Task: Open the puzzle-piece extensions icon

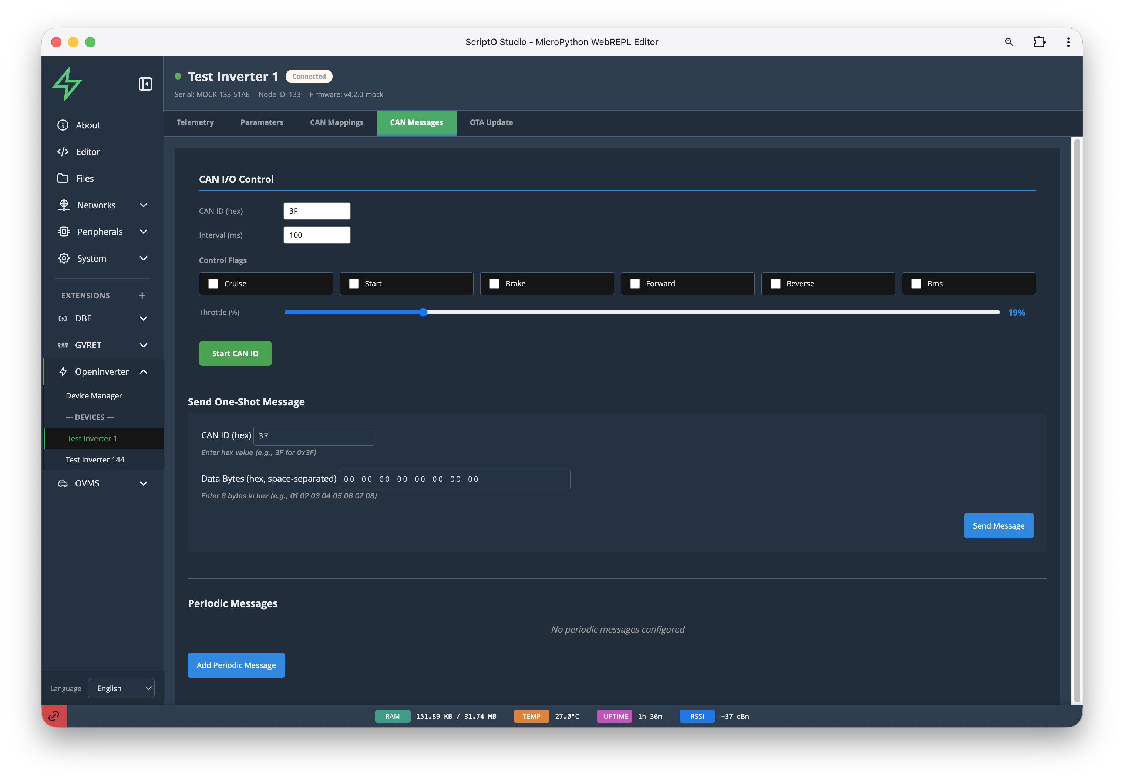Action: (x=1039, y=42)
